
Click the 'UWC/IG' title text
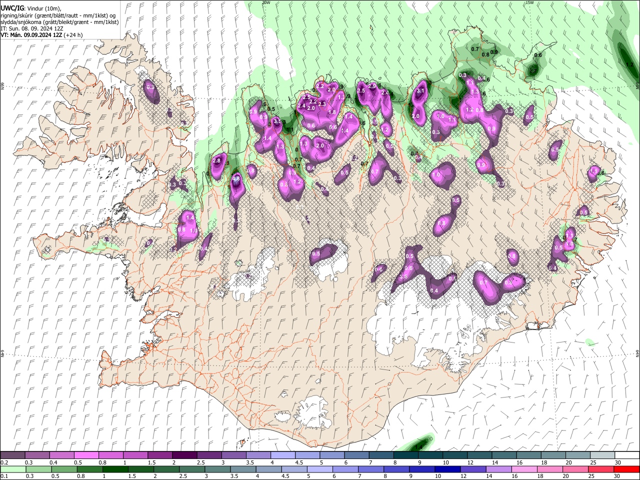pos(11,8)
